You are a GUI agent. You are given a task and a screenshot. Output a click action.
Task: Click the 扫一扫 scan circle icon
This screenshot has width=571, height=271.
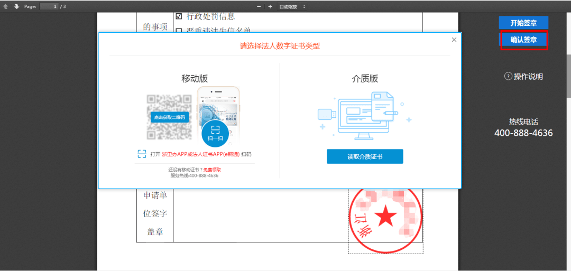(x=215, y=131)
